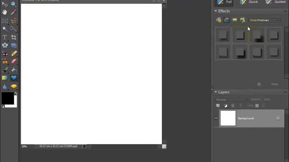Select the Zoom magnifier tool

point(14,4)
